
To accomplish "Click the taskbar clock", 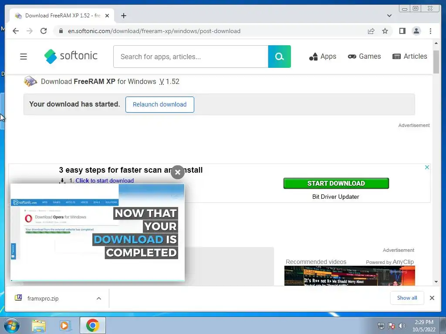I will [424, 326].
